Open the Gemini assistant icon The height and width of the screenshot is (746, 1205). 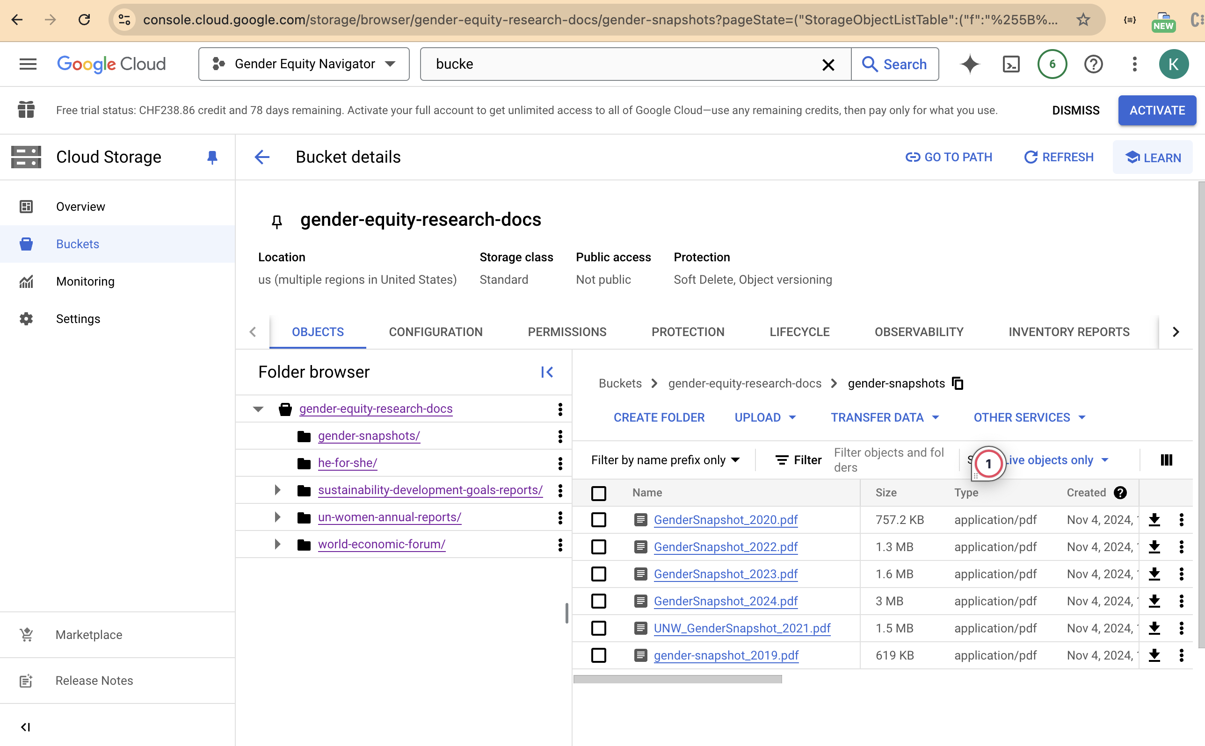pos(970,64)
